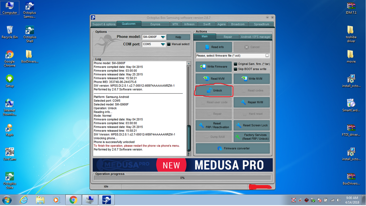The width and height of the screenshot is (366, 206).
Task: Click the Safely Remove Hardware tray icon
Action: coord(313,200)
